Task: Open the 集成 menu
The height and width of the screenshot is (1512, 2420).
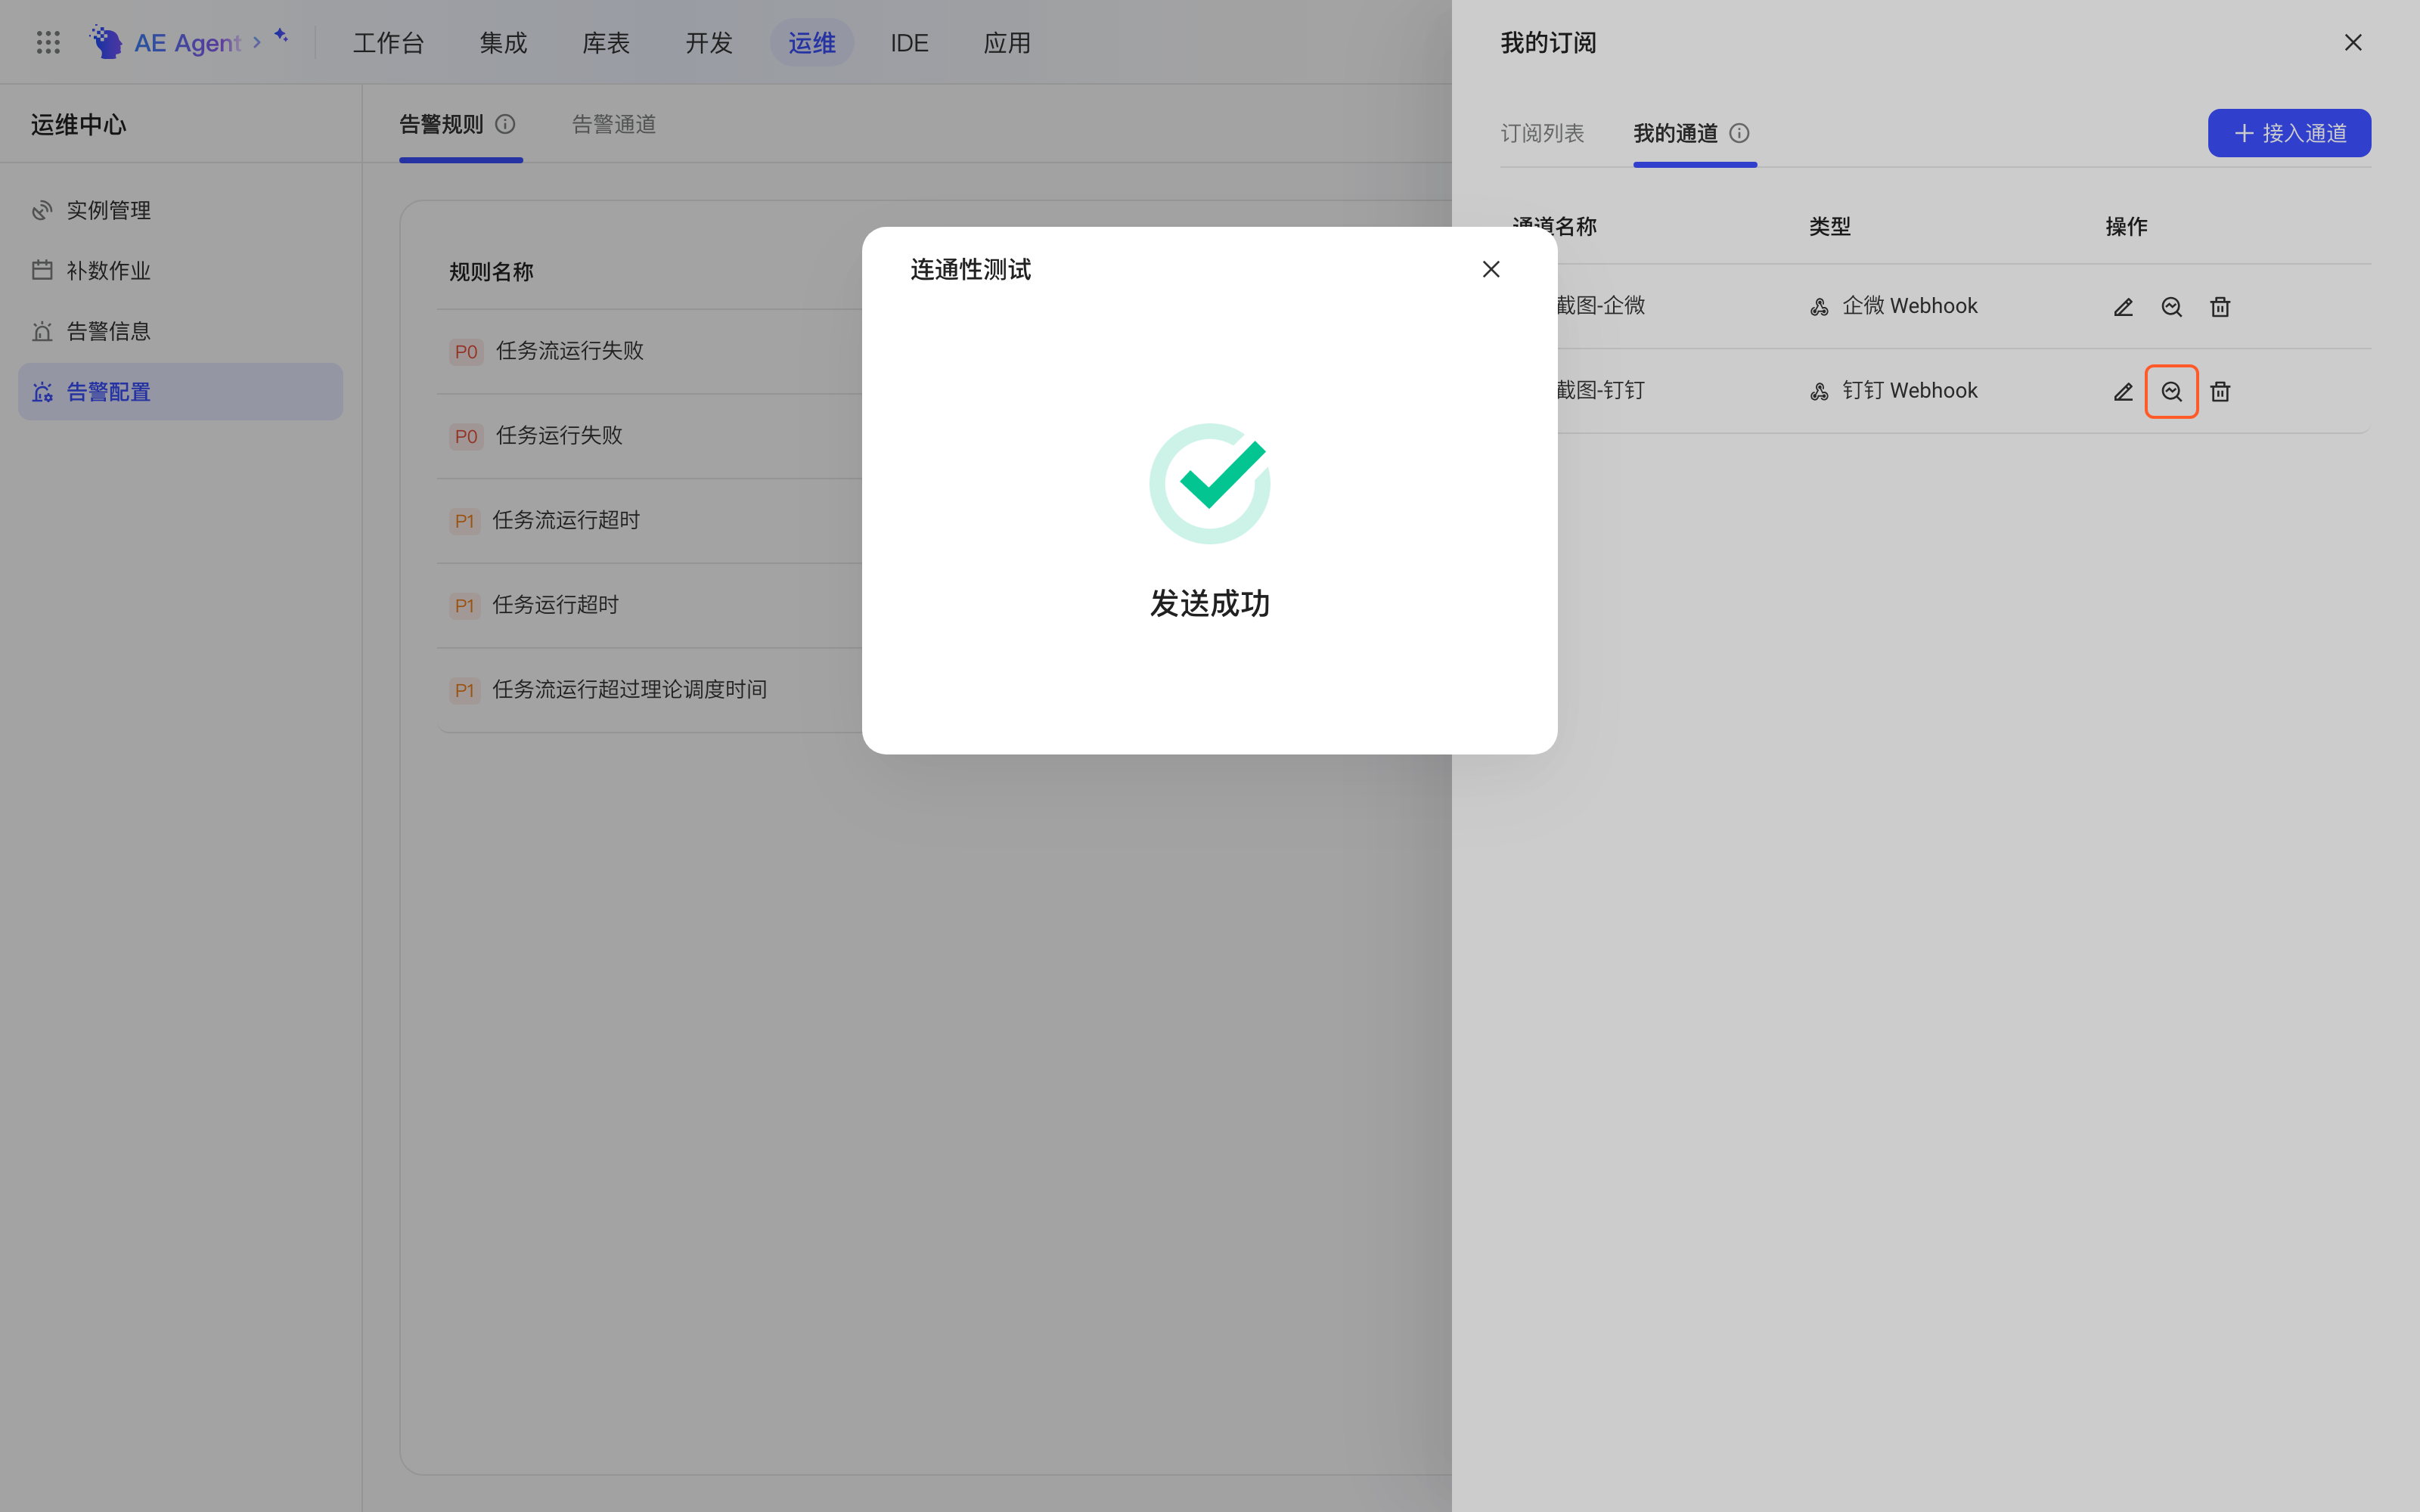Action: [503, 43]
